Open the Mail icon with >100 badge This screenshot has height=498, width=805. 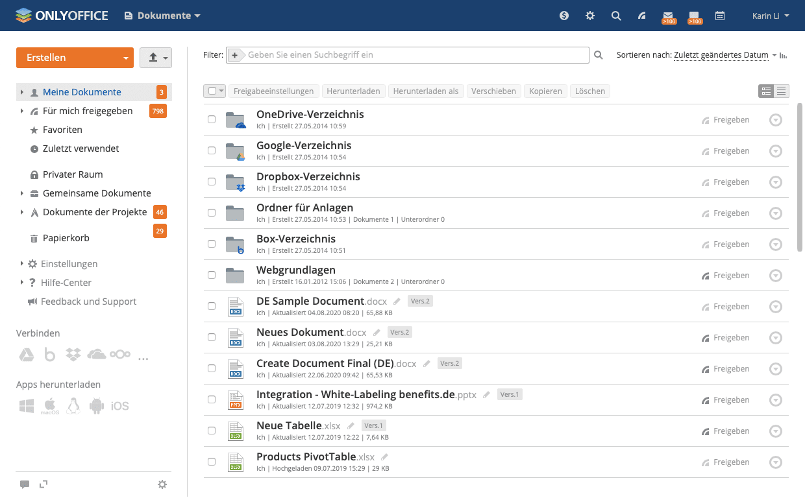coord(669,17)
